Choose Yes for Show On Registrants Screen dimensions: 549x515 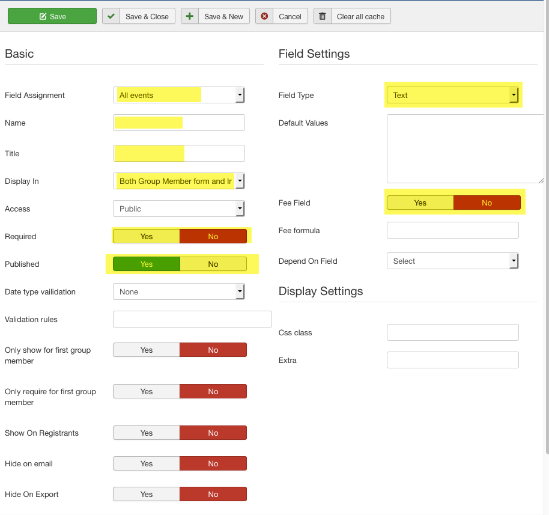(147, 433)
